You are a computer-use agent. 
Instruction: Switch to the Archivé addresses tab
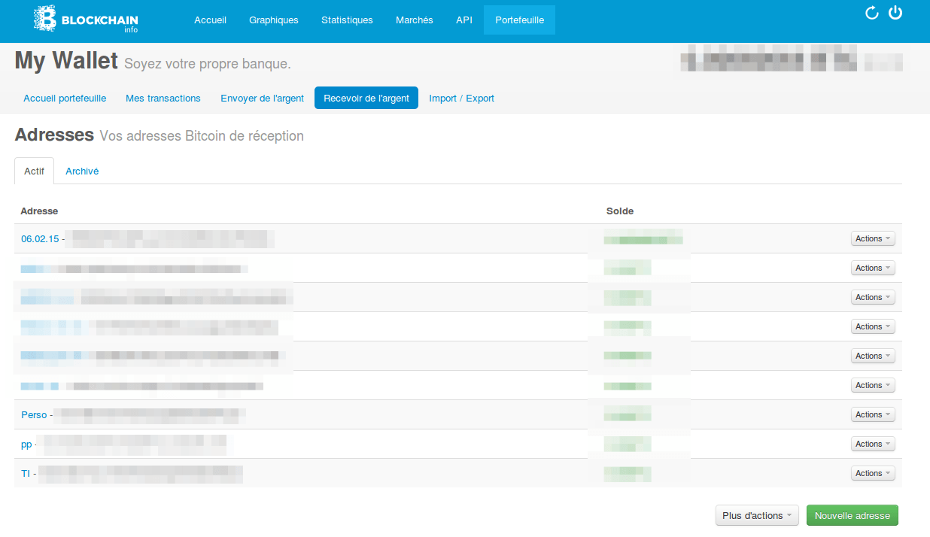(x=82, y=171)
